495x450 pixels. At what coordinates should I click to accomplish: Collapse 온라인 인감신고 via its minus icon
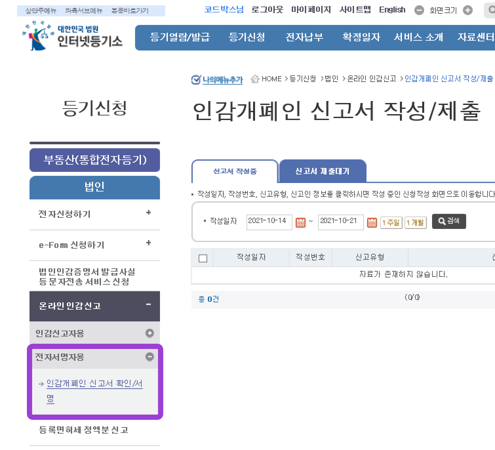pyautogui.click(x=149, y=304)
